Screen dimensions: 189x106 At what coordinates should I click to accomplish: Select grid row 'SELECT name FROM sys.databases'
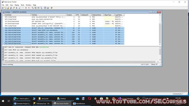pos(63,30)
